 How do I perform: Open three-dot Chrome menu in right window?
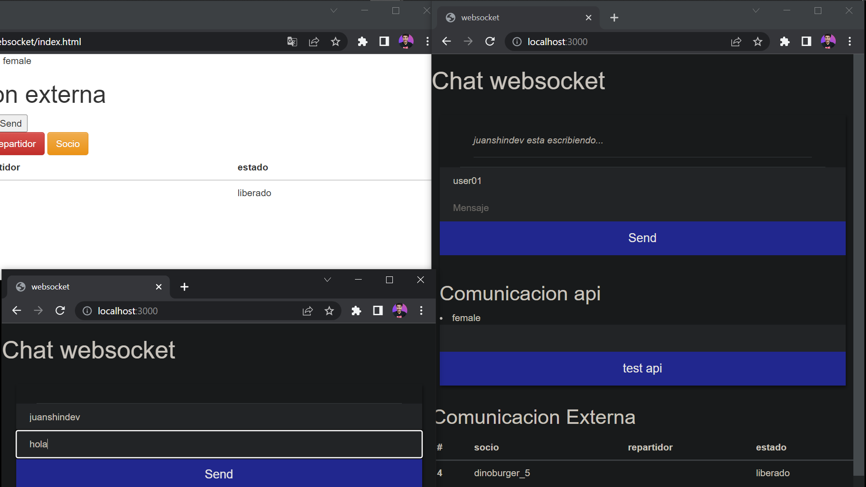click(850, 42)
